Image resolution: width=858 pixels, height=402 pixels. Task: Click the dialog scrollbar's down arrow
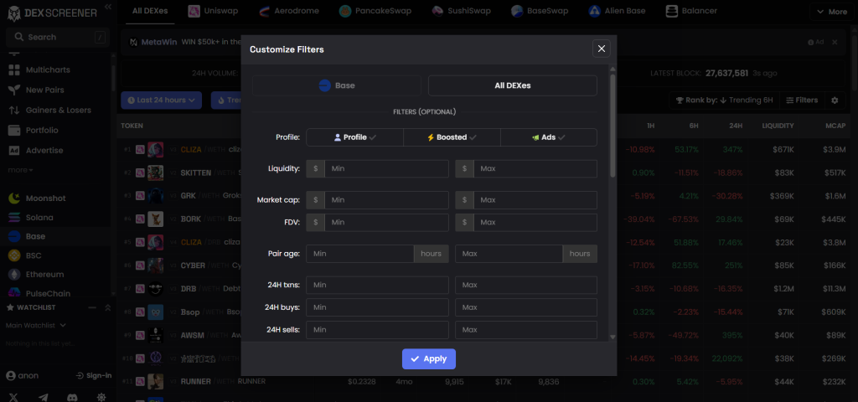pos(612,337)
